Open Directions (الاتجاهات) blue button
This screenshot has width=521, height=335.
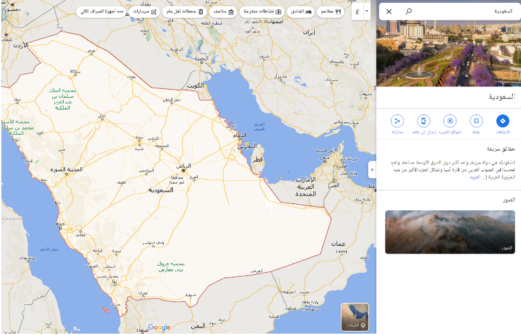502,121
